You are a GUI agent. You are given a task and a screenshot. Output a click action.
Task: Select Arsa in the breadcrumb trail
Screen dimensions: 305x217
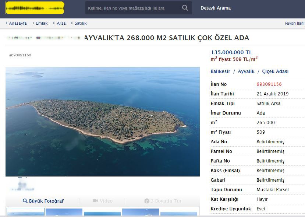click(61, 23)
